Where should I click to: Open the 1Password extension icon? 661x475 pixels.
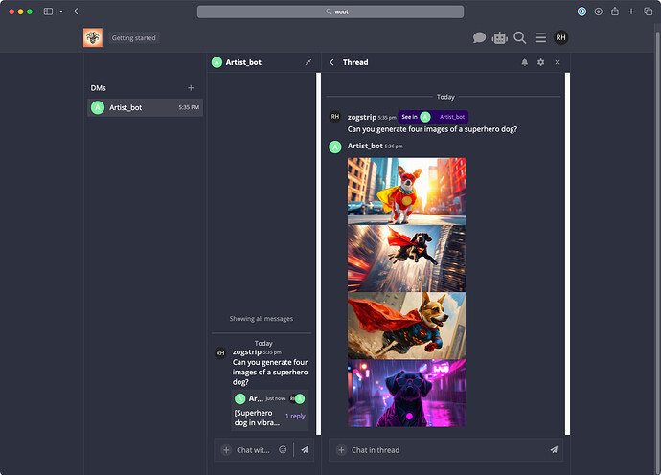(581, 11)
